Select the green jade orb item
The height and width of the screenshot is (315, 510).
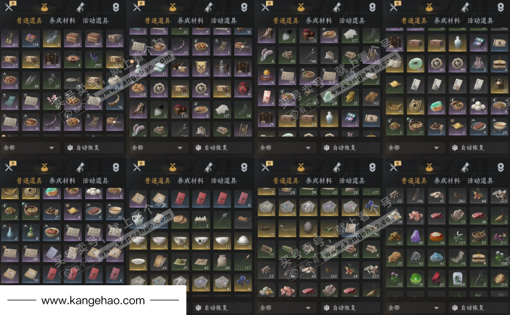(416, 278)
